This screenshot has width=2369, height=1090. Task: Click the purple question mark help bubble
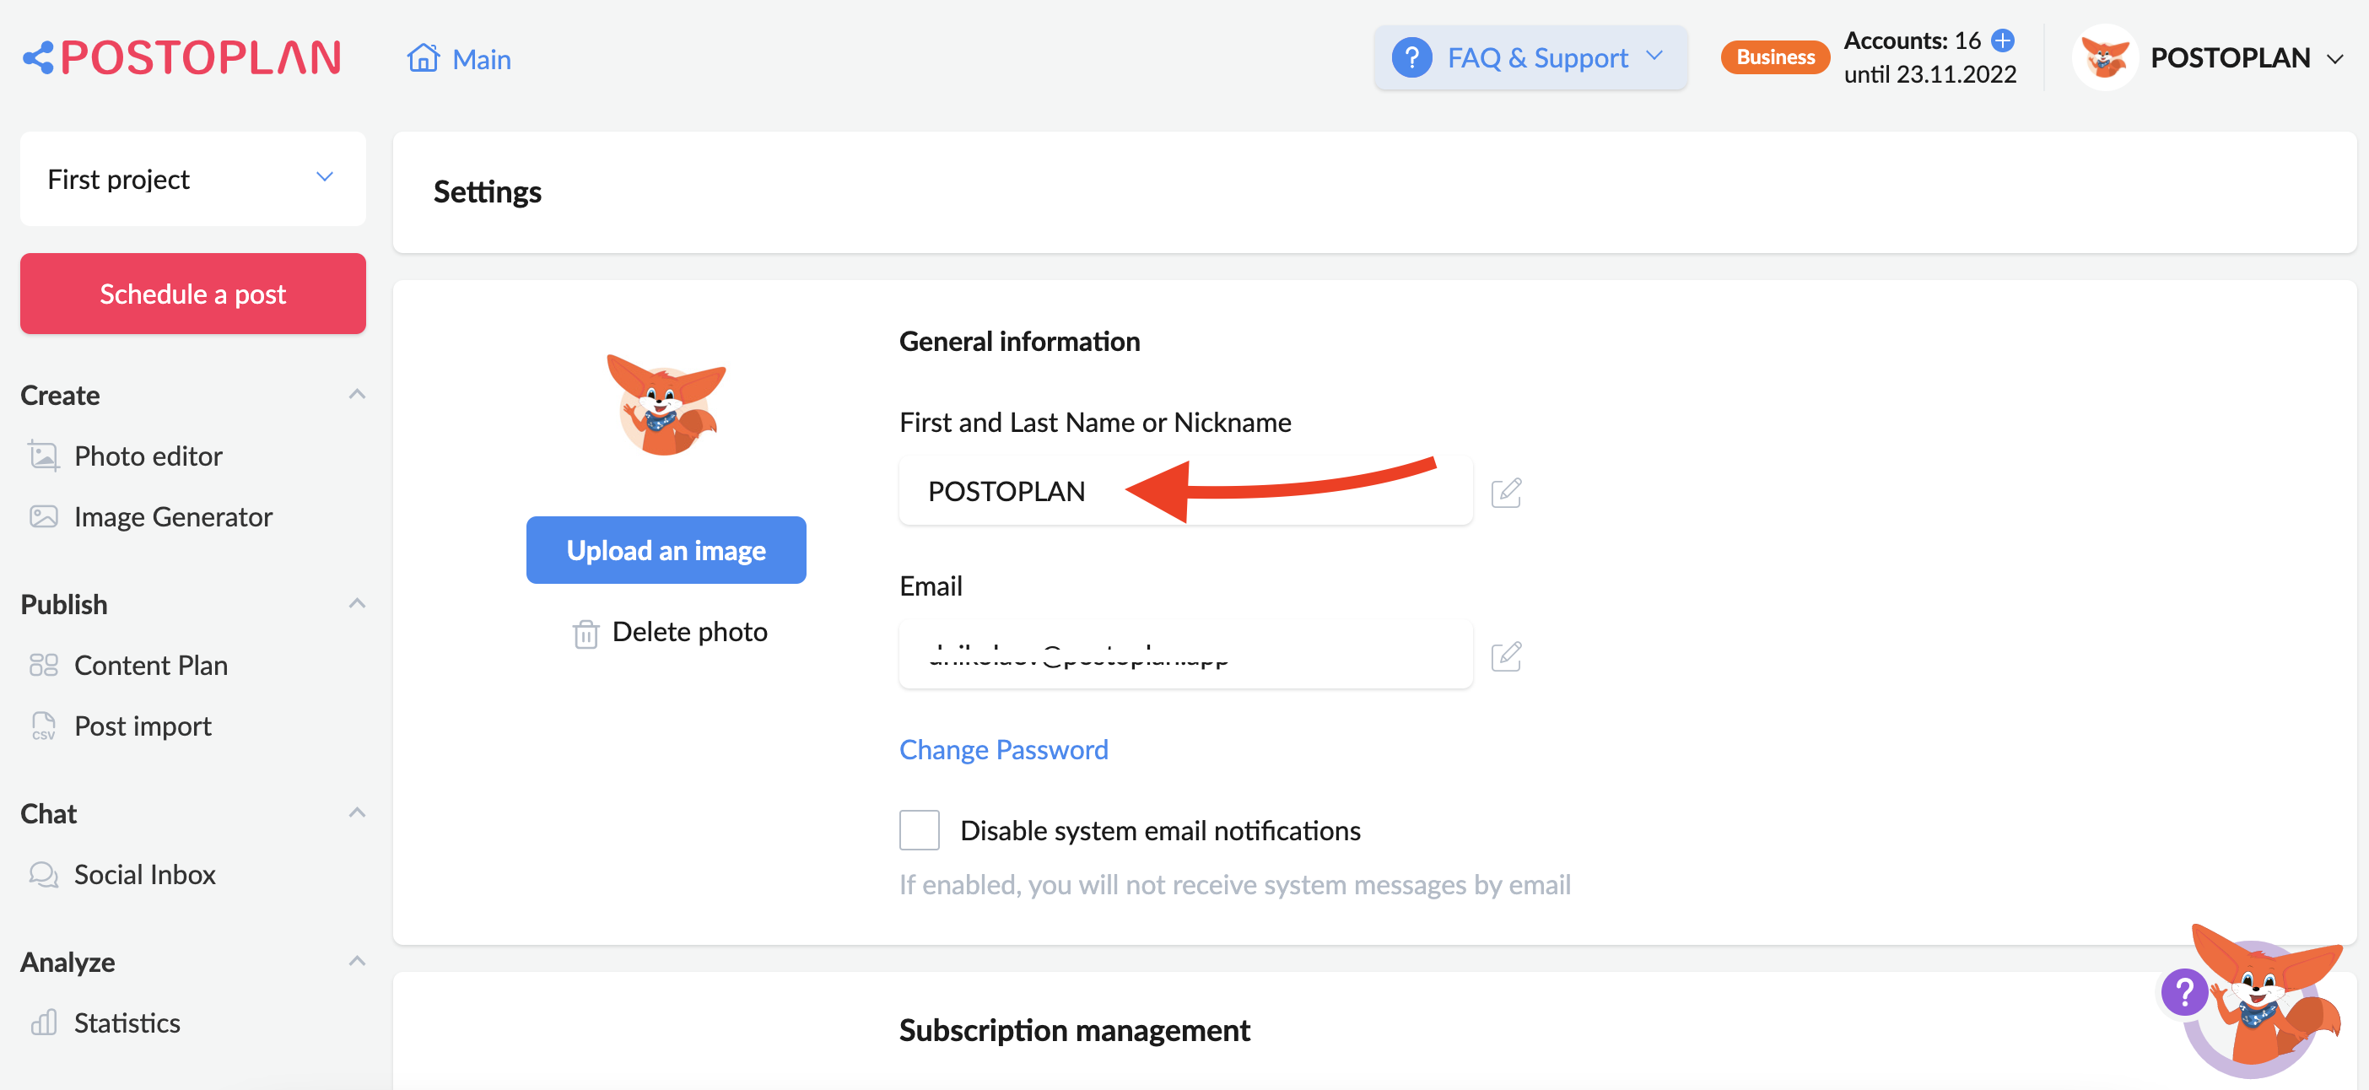tap(2184, 991)
